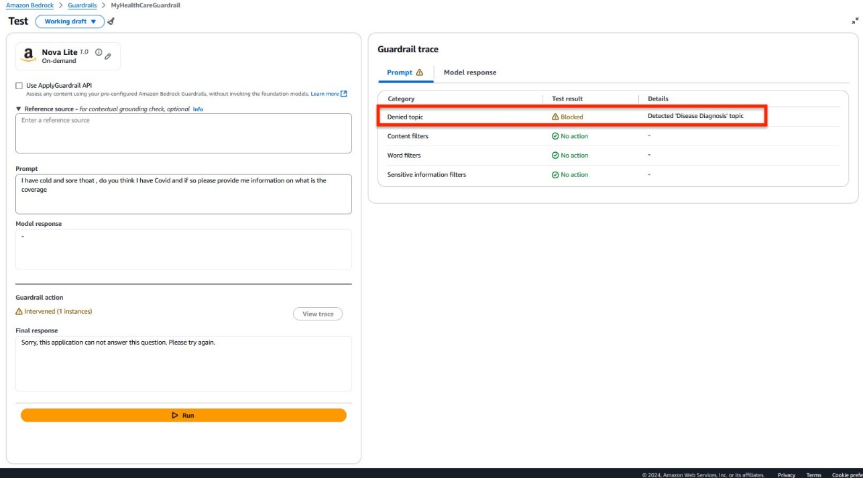Click the Info link beside Reference source
The height and width of the screenshot is (478, 863).
pos(198,109)
